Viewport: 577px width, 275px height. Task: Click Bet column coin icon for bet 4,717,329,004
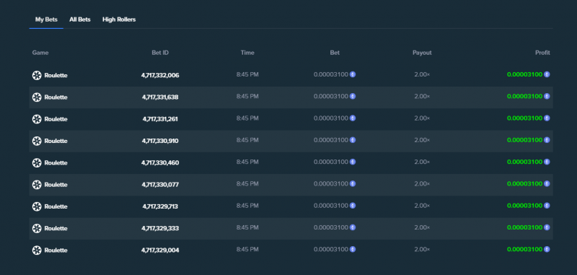[x=353, y=249]
